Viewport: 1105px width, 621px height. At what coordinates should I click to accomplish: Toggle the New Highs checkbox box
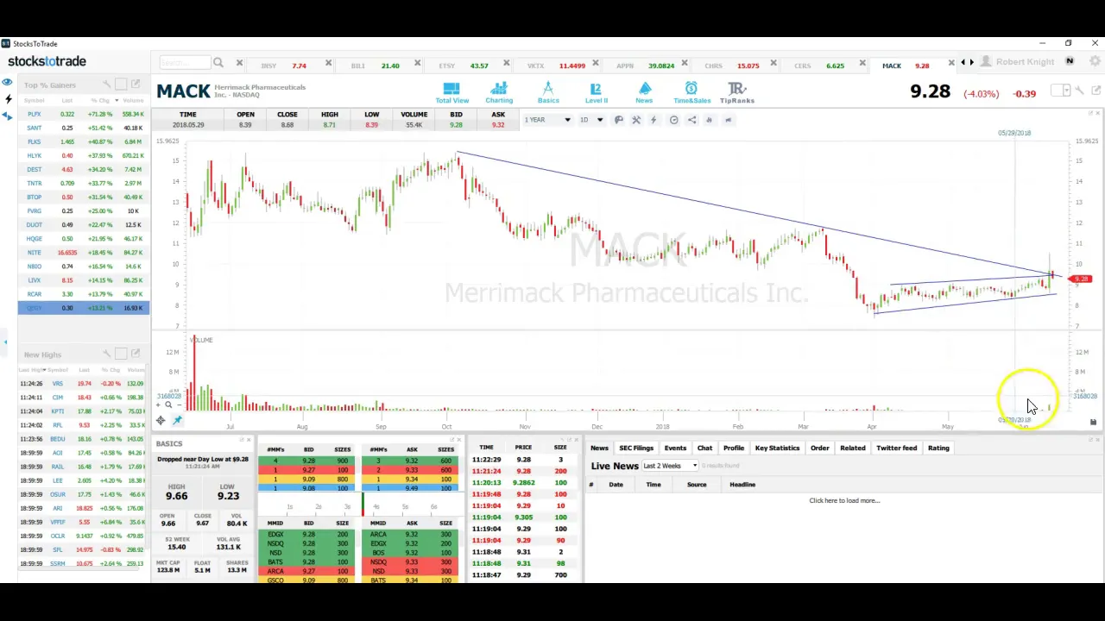[x=122, y=354]
